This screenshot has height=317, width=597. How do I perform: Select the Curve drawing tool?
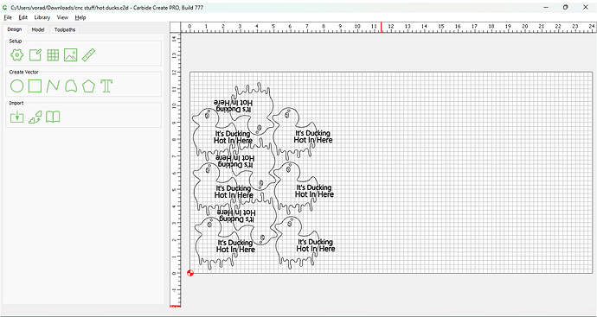click(x=53, y=86)
